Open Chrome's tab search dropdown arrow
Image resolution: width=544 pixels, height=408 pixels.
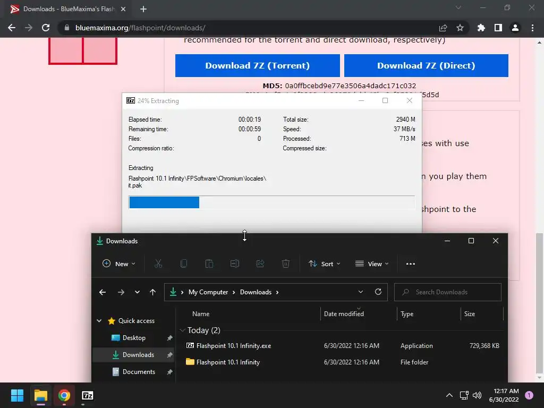[458, 7]
